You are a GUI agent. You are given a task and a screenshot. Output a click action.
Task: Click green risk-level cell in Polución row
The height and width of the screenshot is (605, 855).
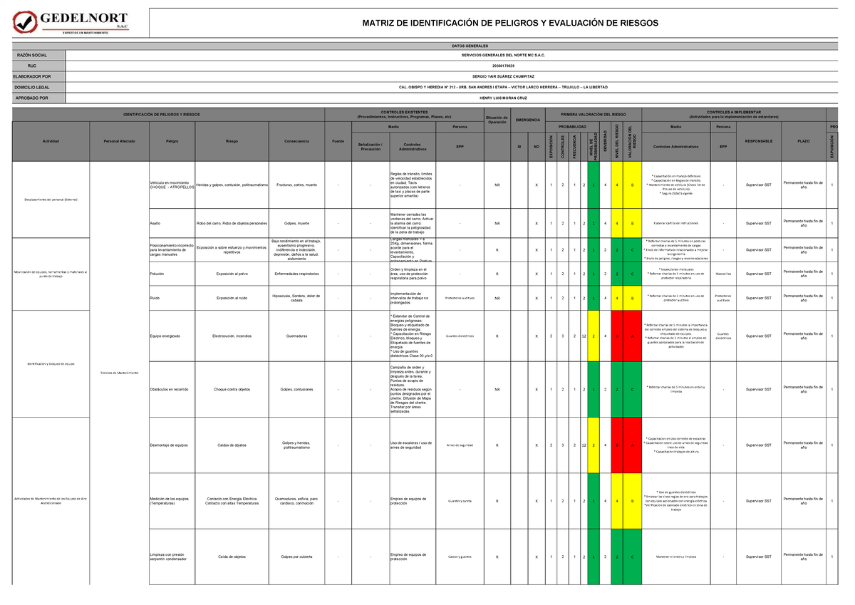point(617,274)
